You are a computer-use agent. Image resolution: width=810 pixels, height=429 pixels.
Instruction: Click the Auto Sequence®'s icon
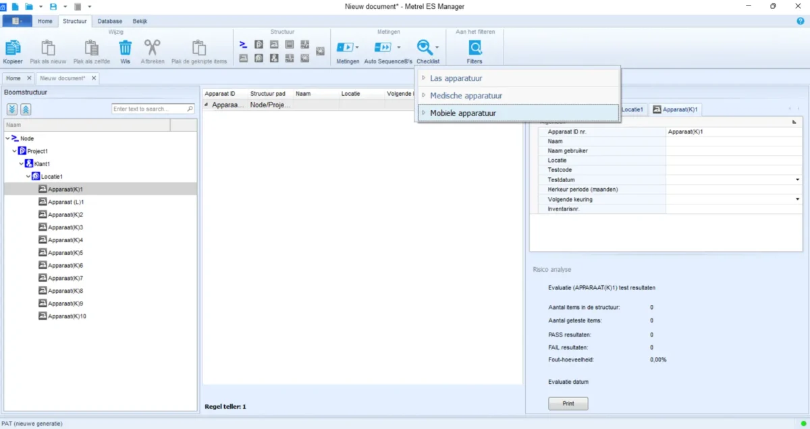(383, 47)
